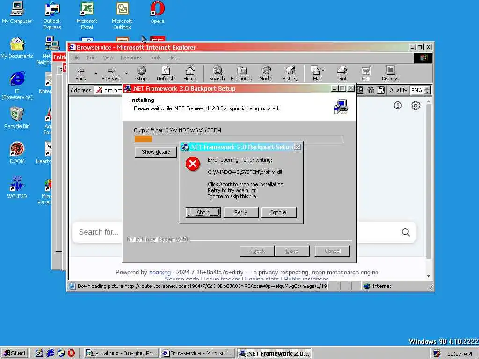479x359 pixels.
Task: Click the info circle icon on the page
Action: pos(398,106)
